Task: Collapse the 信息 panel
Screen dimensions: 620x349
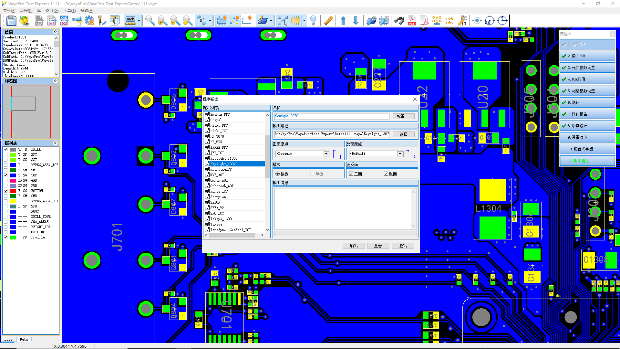Action: 55,32
